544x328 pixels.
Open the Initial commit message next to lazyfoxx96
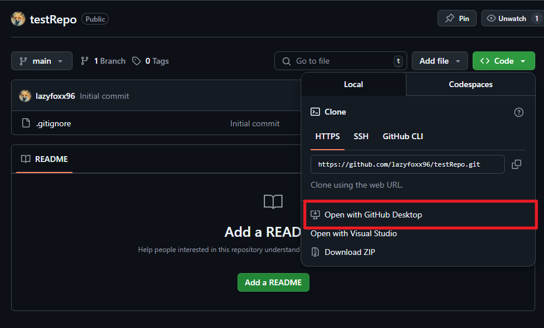pyautogui.click(x=104, y=96)
